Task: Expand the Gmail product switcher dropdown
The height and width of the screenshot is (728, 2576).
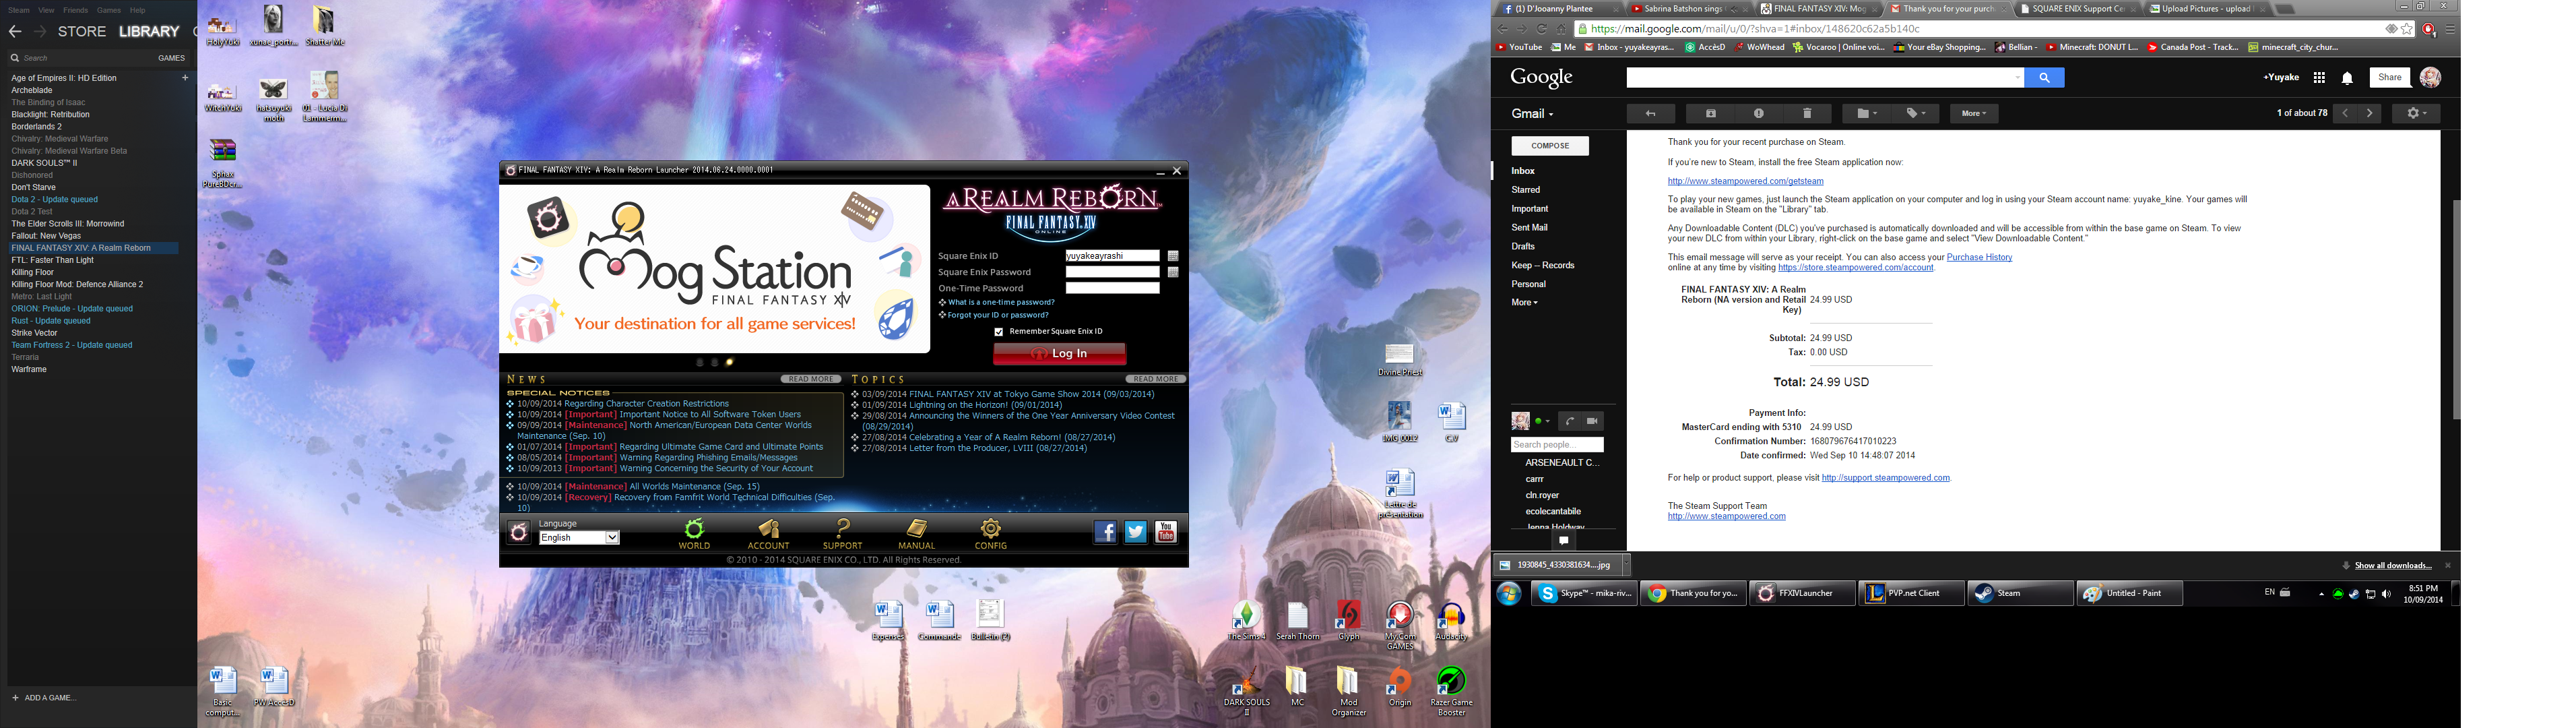Action: coord(1532,114)
